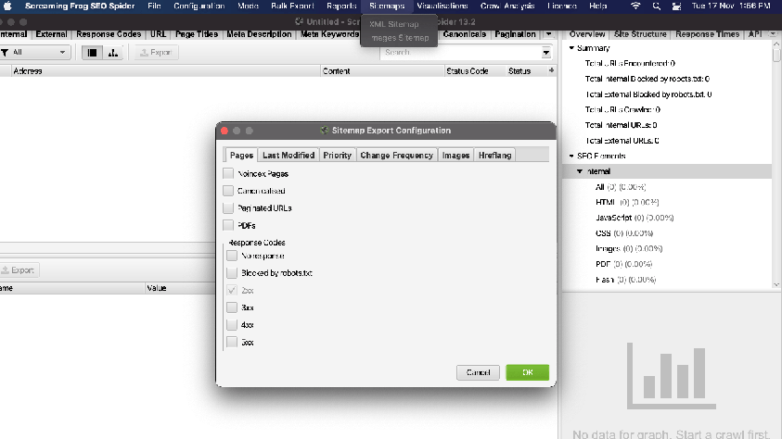Open the Bulk Export menu

coord(292,6)
